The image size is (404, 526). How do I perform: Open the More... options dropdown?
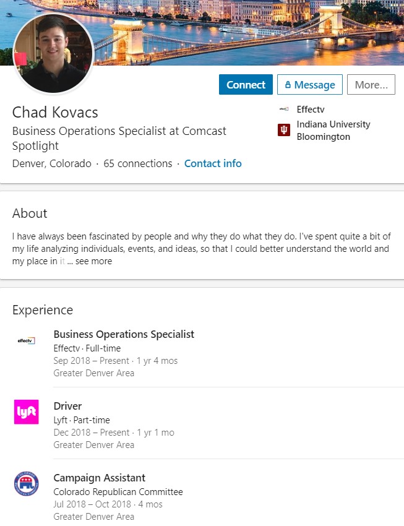point(371,85)
